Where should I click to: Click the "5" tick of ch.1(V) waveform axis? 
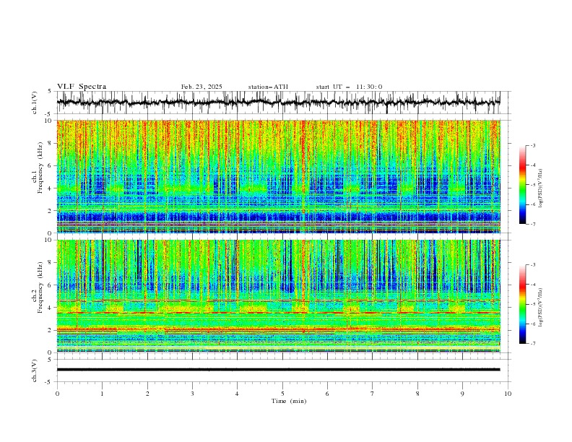click(x=50, y=92)
